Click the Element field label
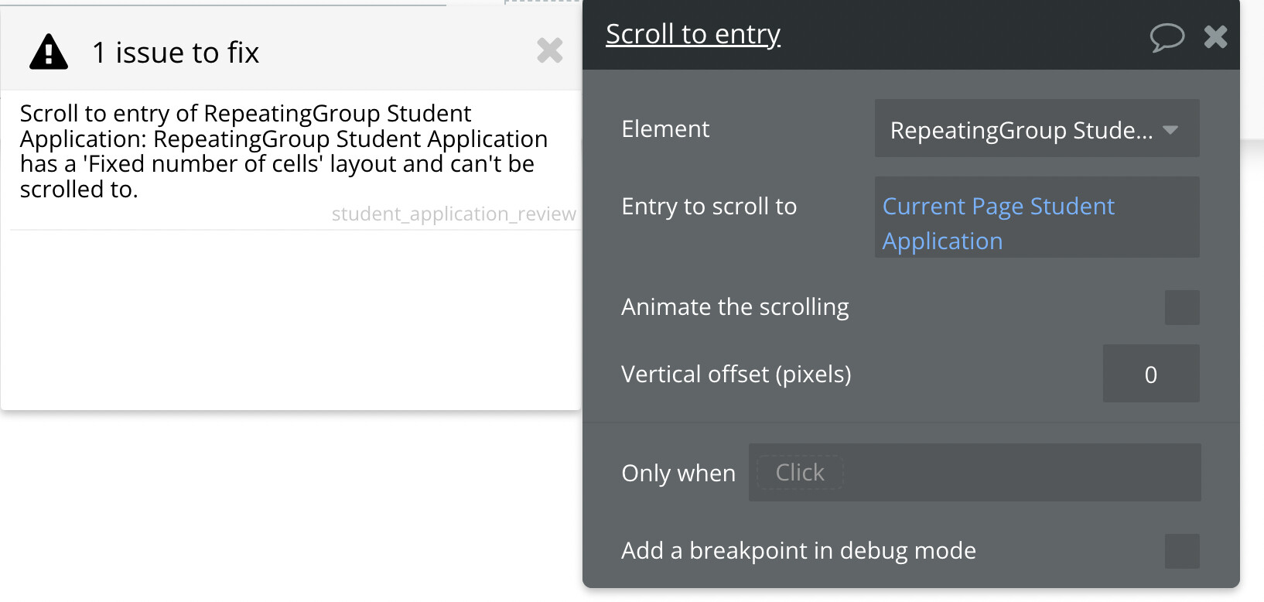 [x=665, y=129]
